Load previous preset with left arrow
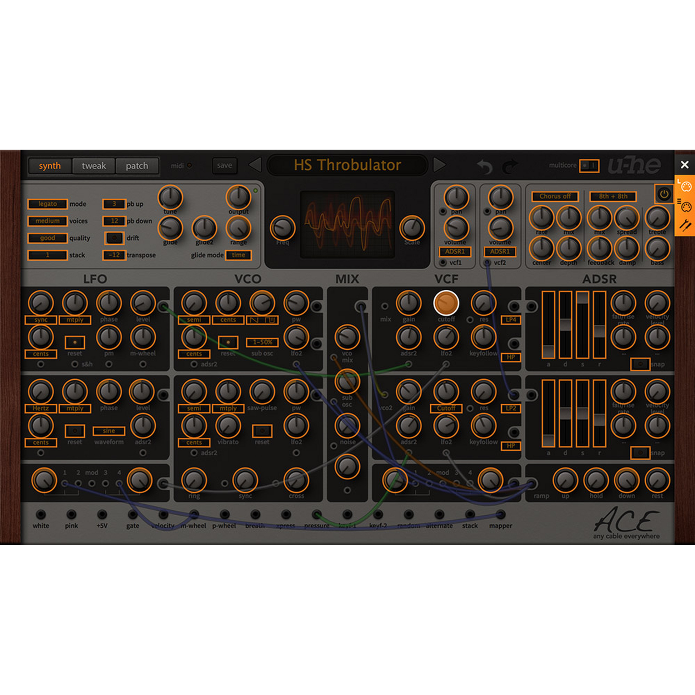 tap(255, 165)
